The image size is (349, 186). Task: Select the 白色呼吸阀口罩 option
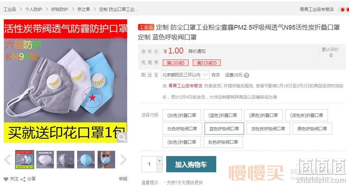click(182, 129)
